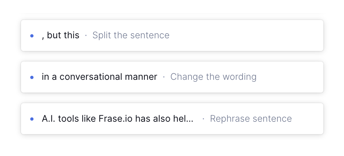This screenshot has width=344, height=156.
Task: Click the gray separator dot before "Change the wording"
Action: (x=164, y=77)
